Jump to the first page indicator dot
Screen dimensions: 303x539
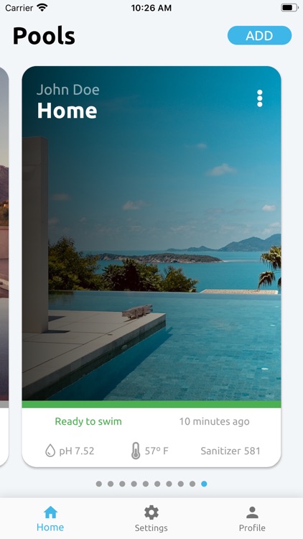click(99, 484)
